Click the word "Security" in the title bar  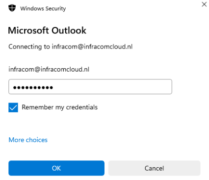point(55,8)
